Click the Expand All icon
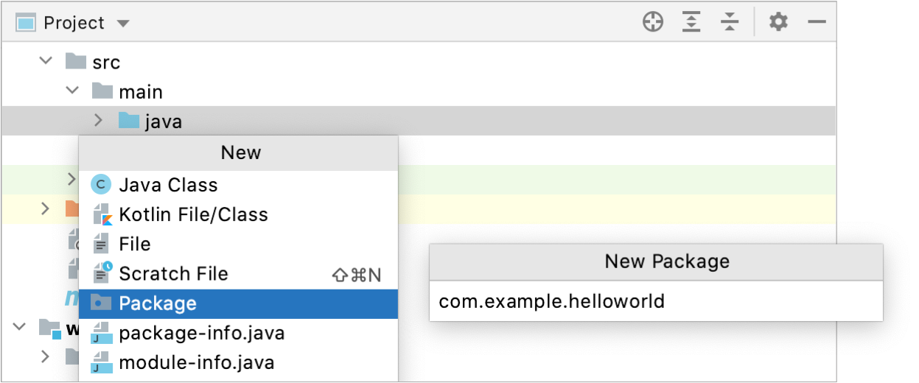This screenshot has width=919, height=383. [691, 23]
